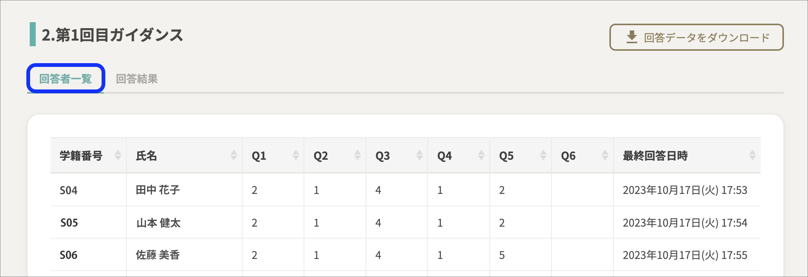Image resolution: width=808 pixels, height=277 pixels.
Task: Sort Q1 column arrows
Action: (296, 155)
